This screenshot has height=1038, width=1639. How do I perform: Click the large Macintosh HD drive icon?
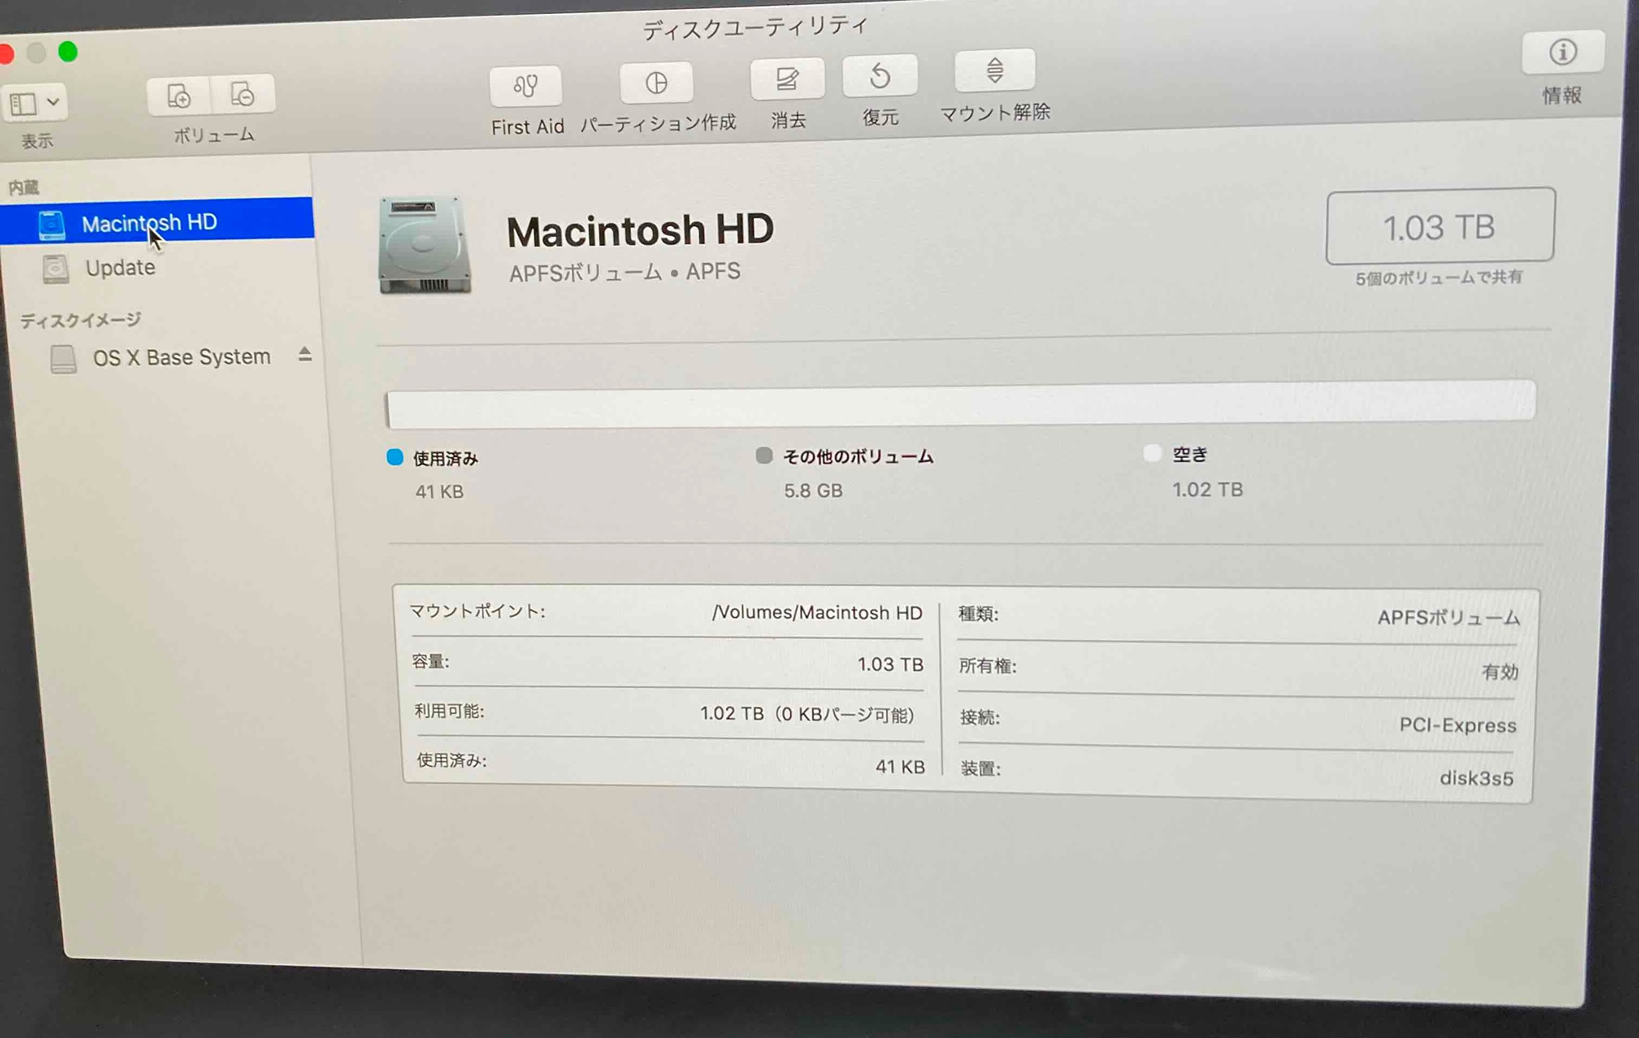425,244
